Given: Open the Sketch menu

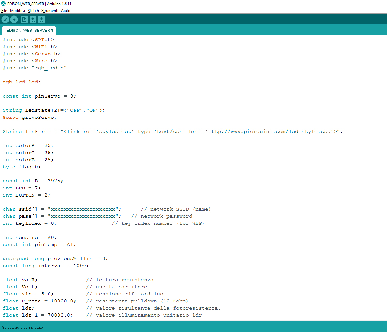Looking at the screenshot, I should click(x=33, y=11).
